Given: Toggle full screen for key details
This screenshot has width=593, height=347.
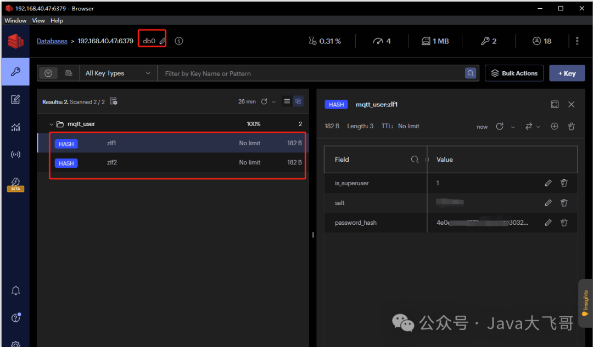Looking at the screenshot, I should (x=555, y=104).
